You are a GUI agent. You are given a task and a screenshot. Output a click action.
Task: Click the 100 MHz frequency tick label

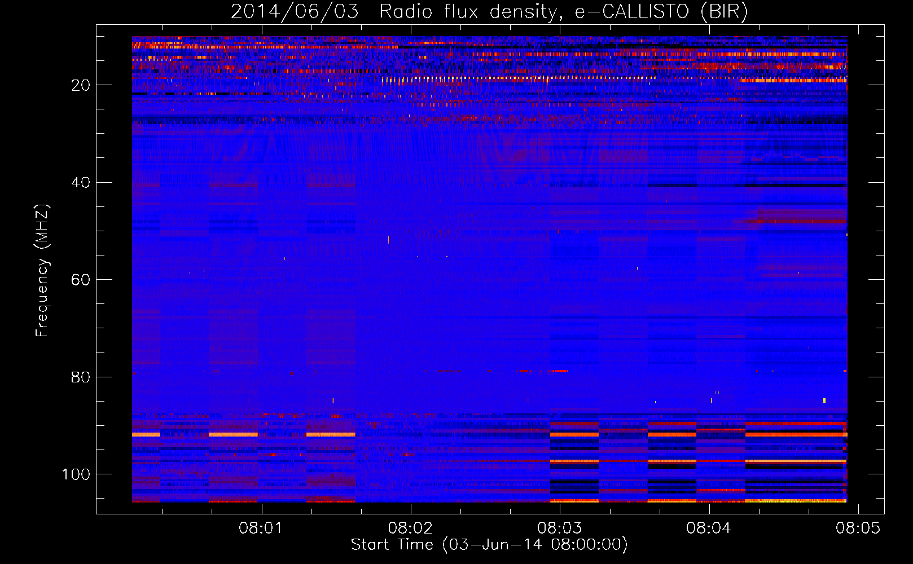[x=76, y=474]
